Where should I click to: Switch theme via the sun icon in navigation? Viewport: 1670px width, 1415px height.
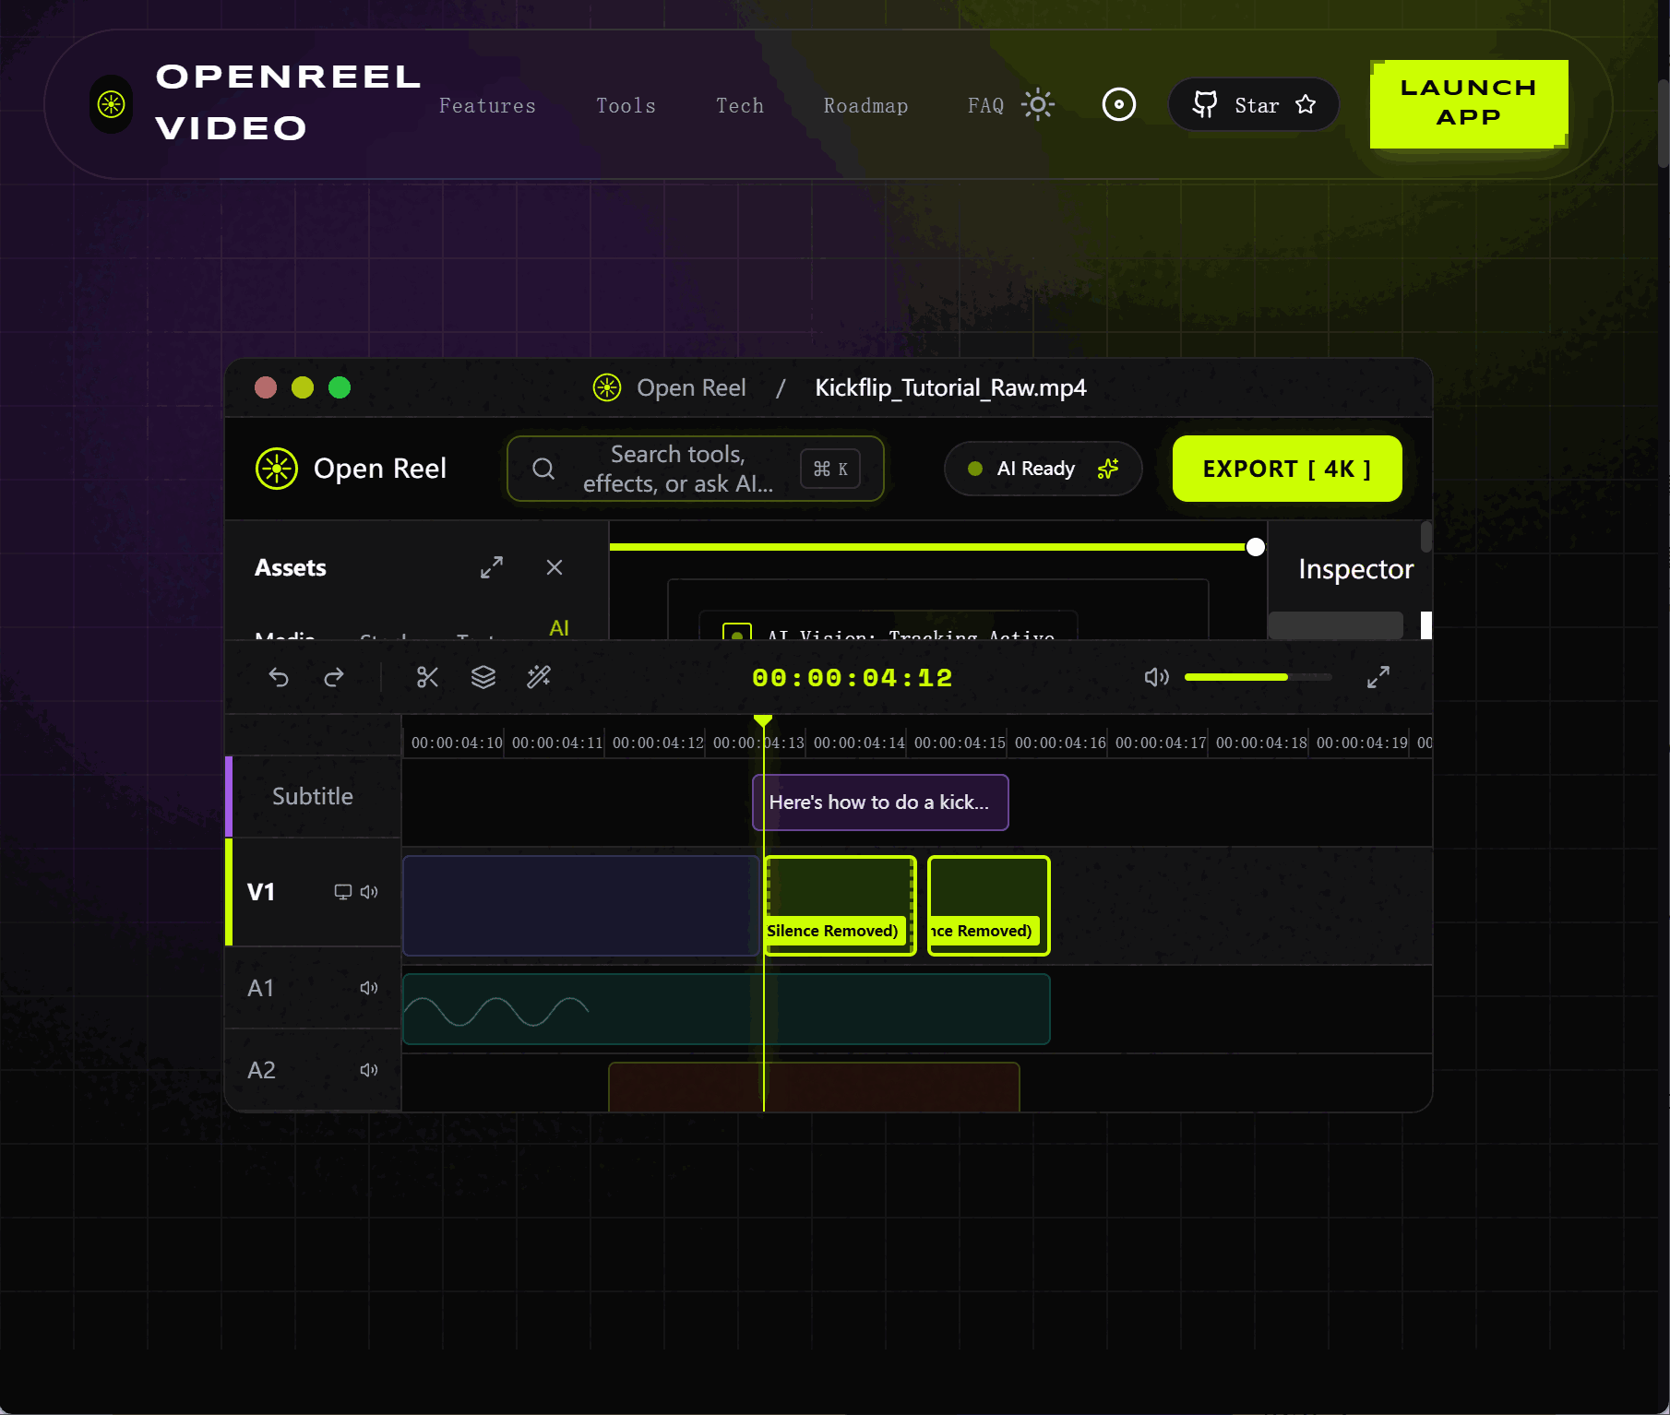1038,104
